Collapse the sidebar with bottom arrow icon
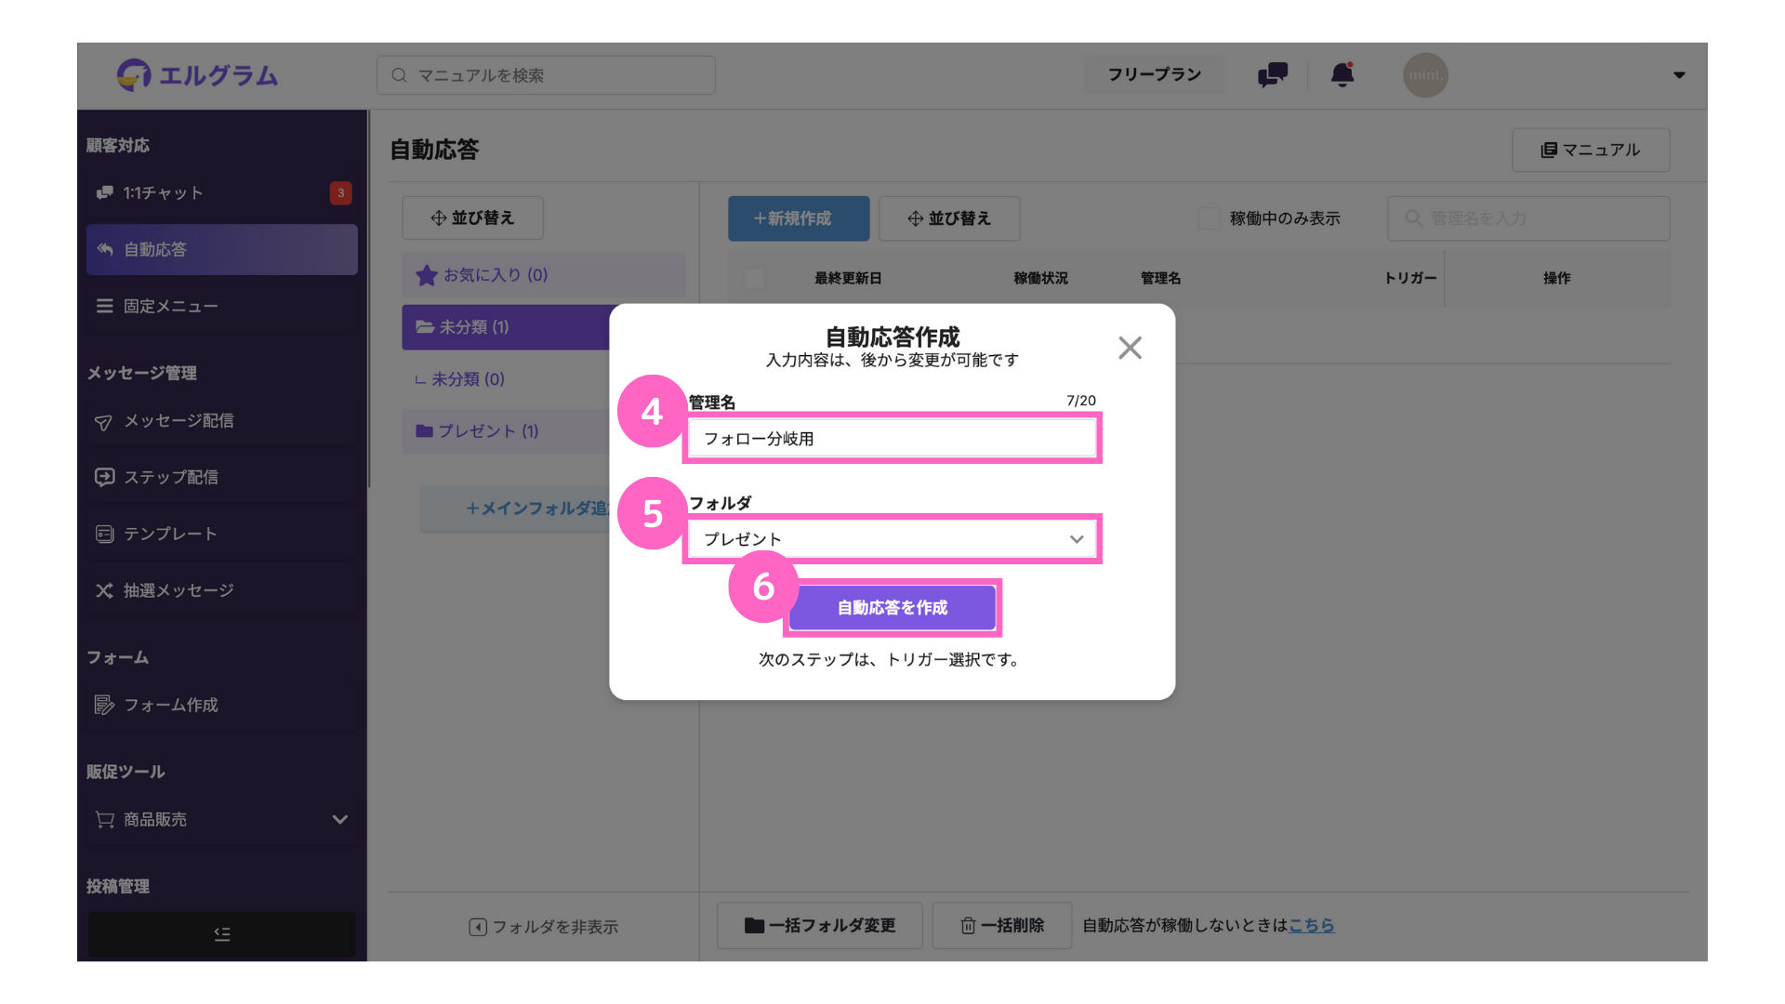This screenshot has height=1004, width=1785. pos(222,933)
